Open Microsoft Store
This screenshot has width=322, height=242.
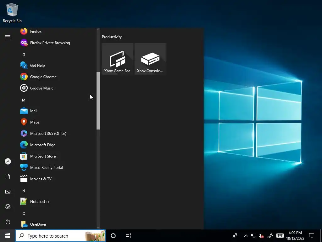58,156
